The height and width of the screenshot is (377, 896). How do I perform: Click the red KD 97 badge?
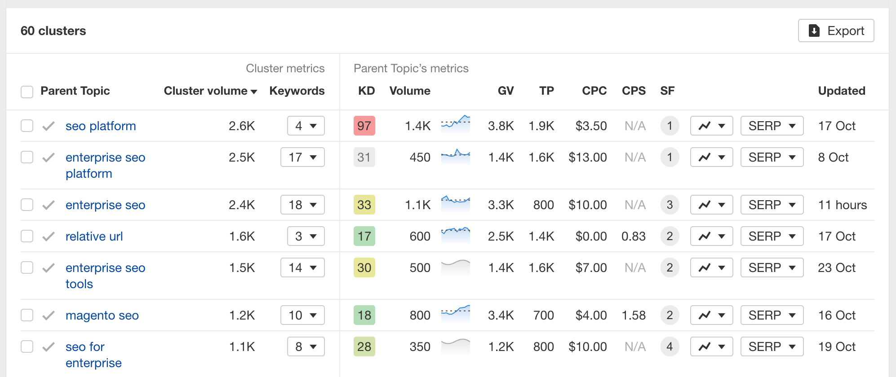click(364, 126)
